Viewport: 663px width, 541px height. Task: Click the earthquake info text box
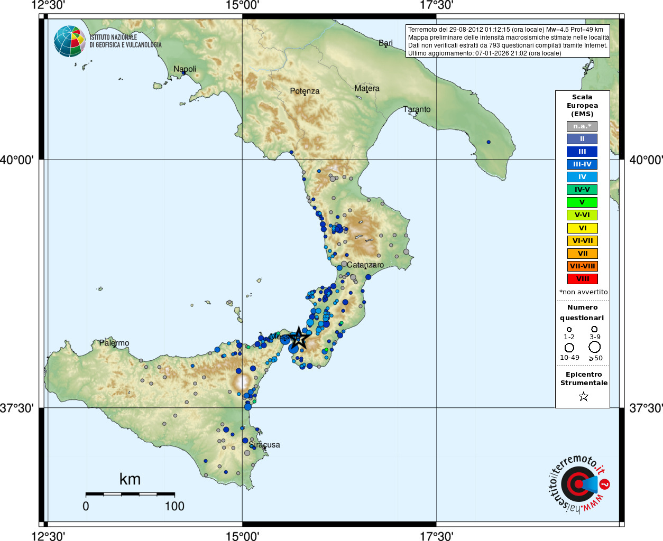[508, 41]
